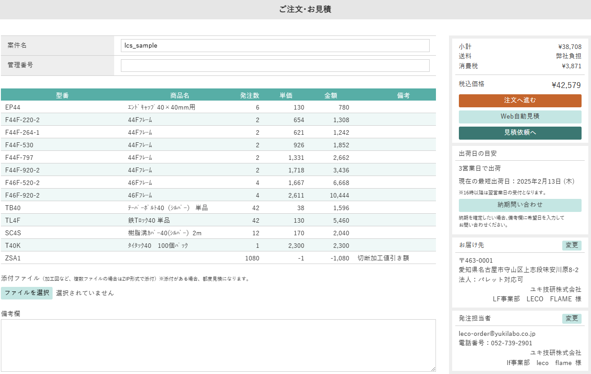Select the EP44 product row

coord(218,107)
